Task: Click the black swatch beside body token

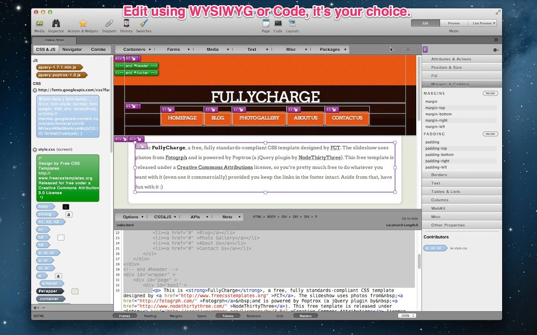Action: (66, 207)
